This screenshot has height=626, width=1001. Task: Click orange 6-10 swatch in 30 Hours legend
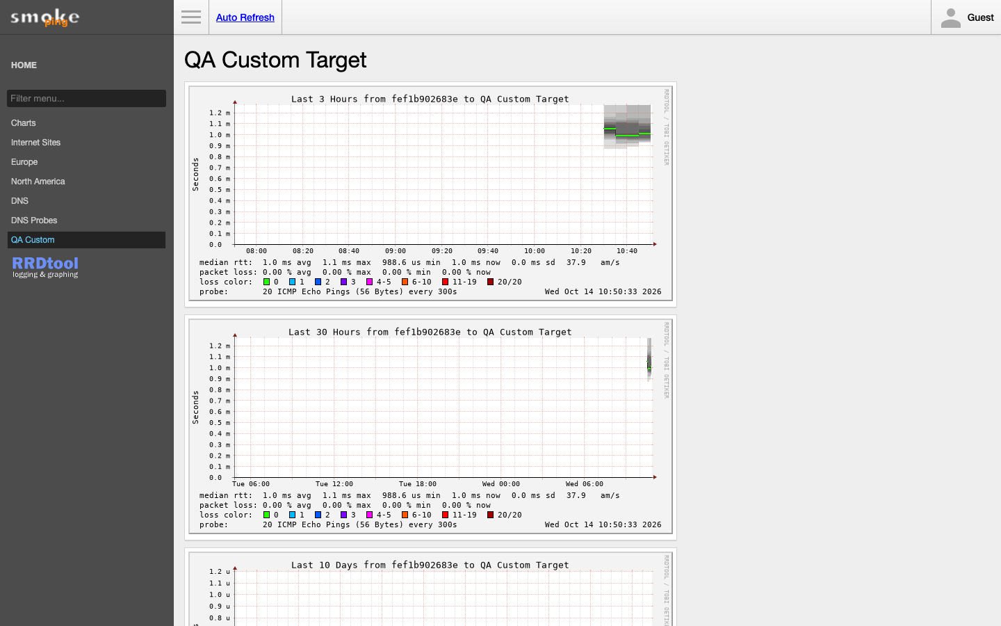405,515
